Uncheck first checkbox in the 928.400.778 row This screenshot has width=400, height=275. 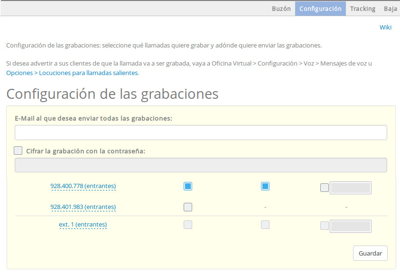tap(188, 186)
